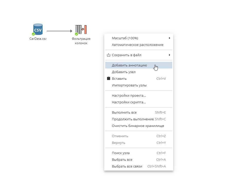Click the save-to-file export icon
Viewport: 240px width, 179px height.
pos(108,55)
